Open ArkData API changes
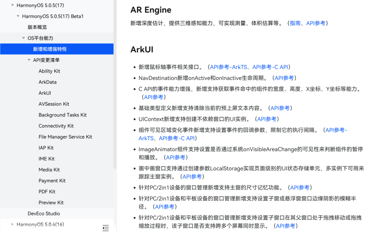Viewport: 371px width, 232px height. 48,82
